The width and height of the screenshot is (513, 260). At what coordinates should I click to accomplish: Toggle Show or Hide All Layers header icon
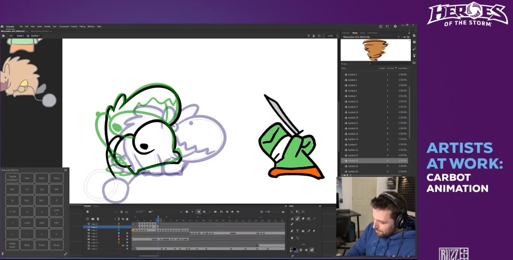123,219
